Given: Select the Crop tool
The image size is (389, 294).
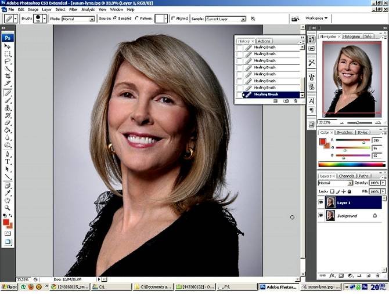Looking at the screenshot, I should coord(8,76).
